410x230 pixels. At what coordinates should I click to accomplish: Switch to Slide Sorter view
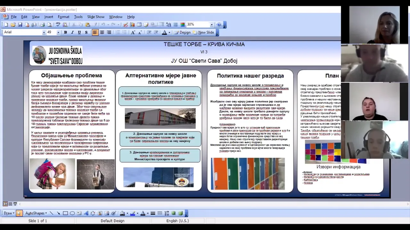click(x=10, y=204)
